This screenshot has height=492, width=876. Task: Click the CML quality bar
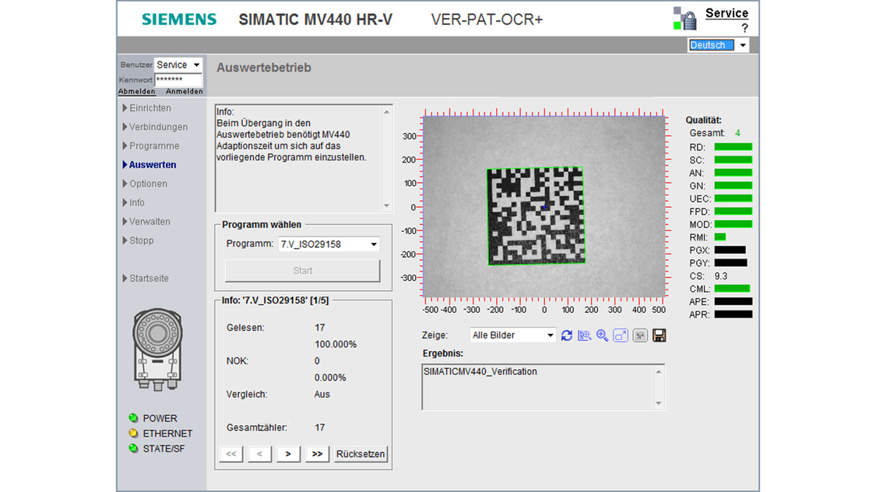733,288
